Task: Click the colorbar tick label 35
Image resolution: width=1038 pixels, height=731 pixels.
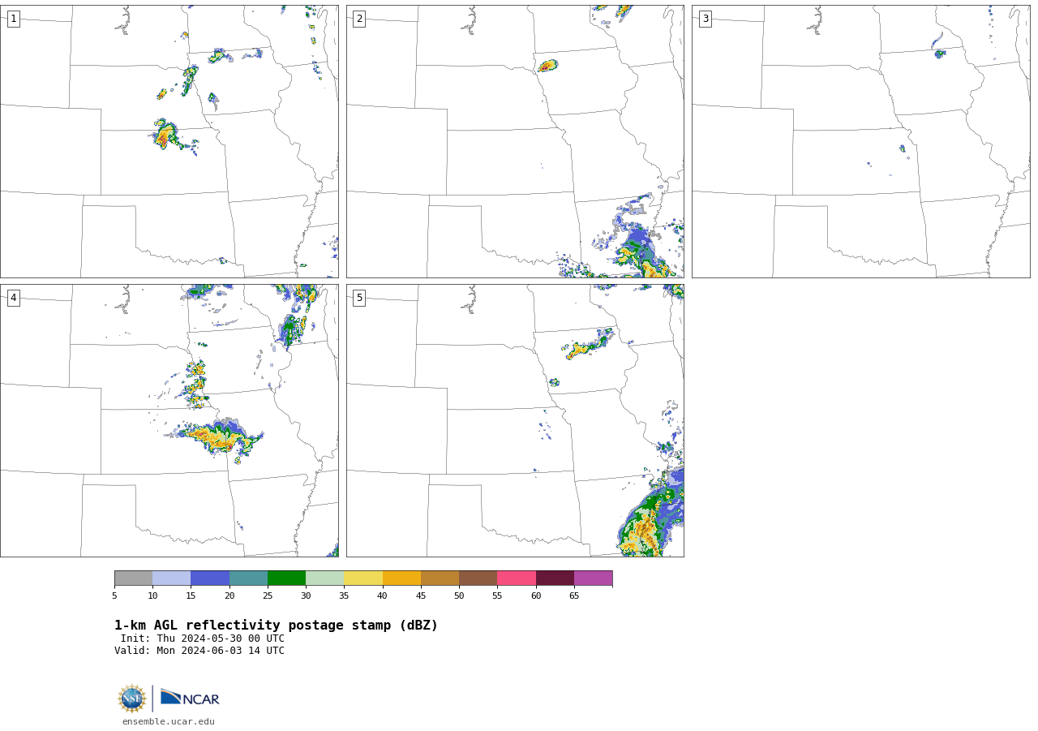Action: coord(344,596)
